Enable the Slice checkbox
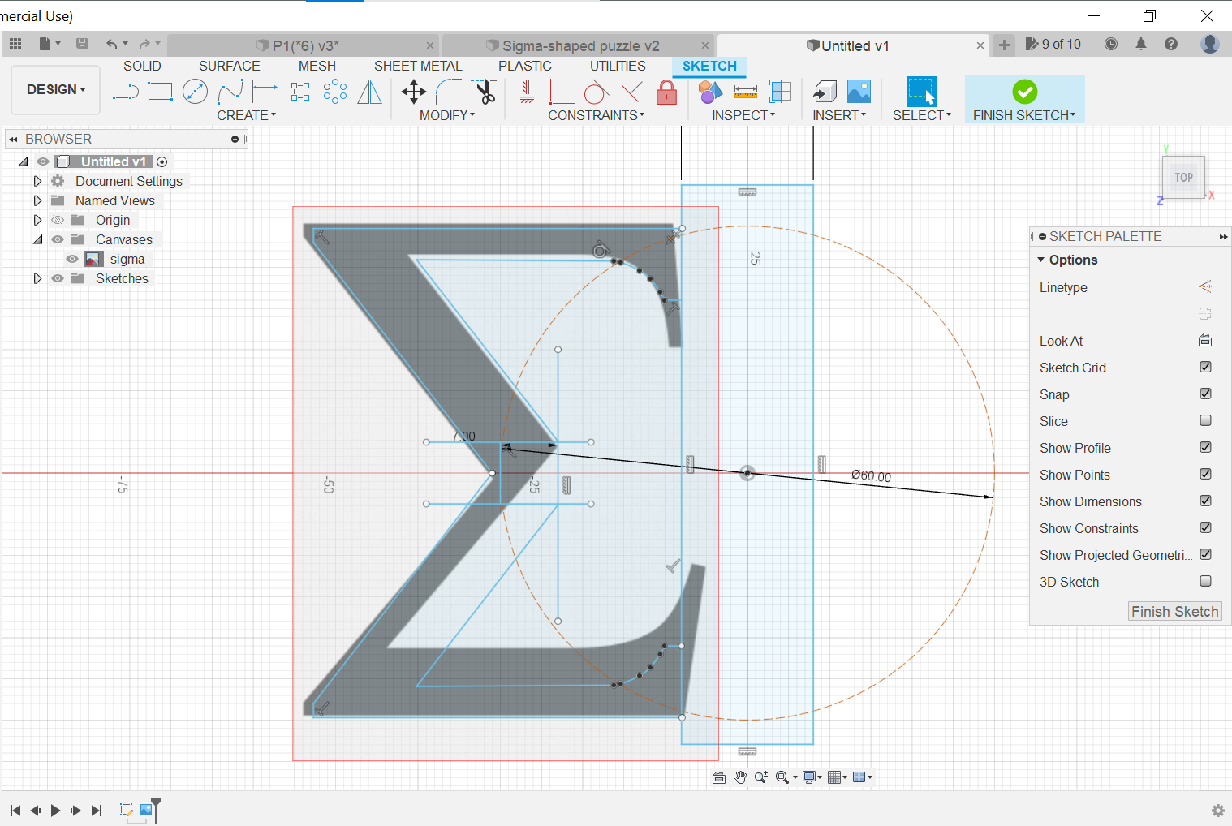Viewport: 1232px width, 826px height. pos(1205,421)
